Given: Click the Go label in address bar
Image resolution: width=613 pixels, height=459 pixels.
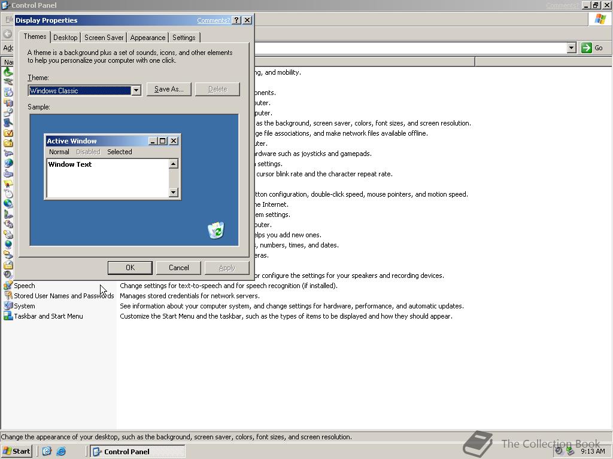Looking at the screenshot, I should click(599, 48).
